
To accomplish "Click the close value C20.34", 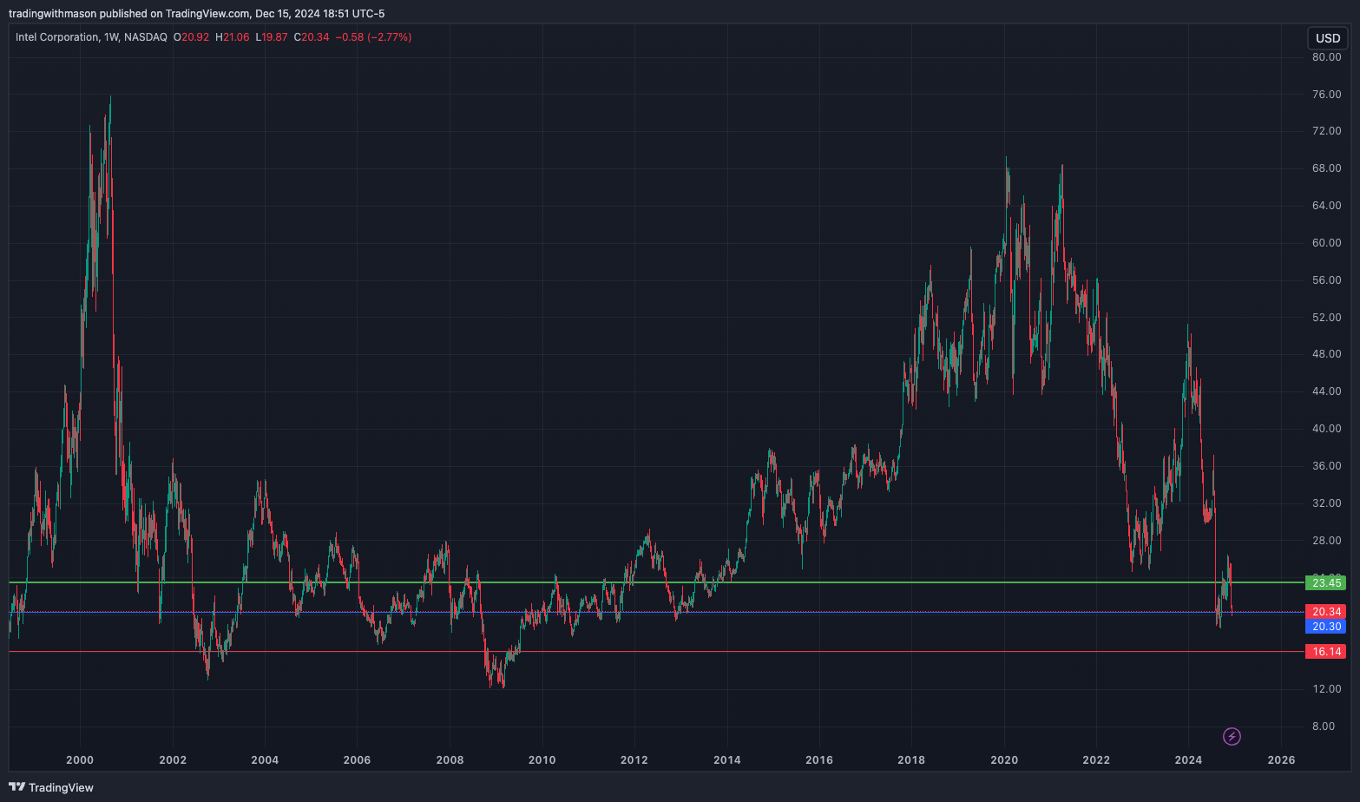I will point(312,37).
